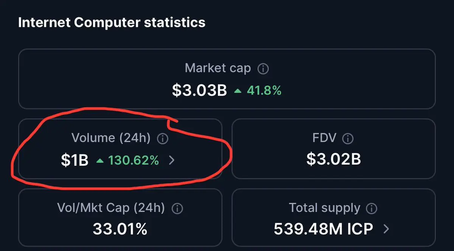
Task: Expand Total supply details chevron
Action: click(x=386, y=229)
